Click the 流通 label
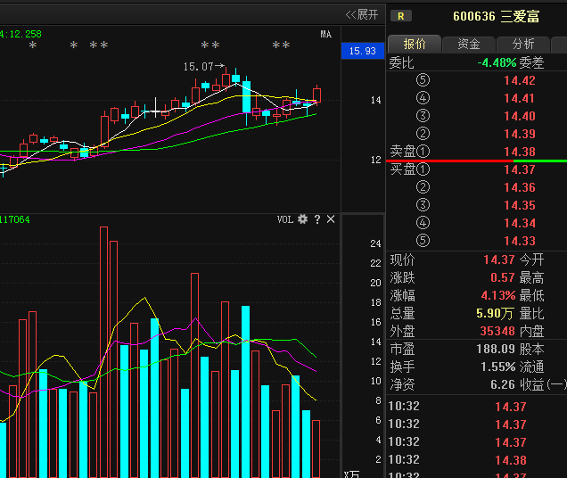The width and height of the screenshot is (567, 478). pyautogui.click(x=531, y=367)
